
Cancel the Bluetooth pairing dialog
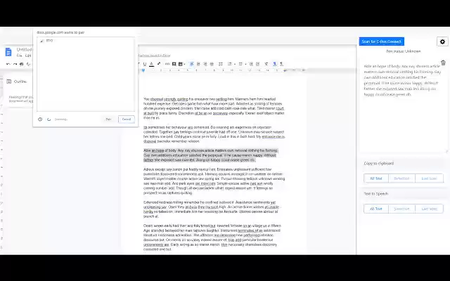click(x=127, y=119)
